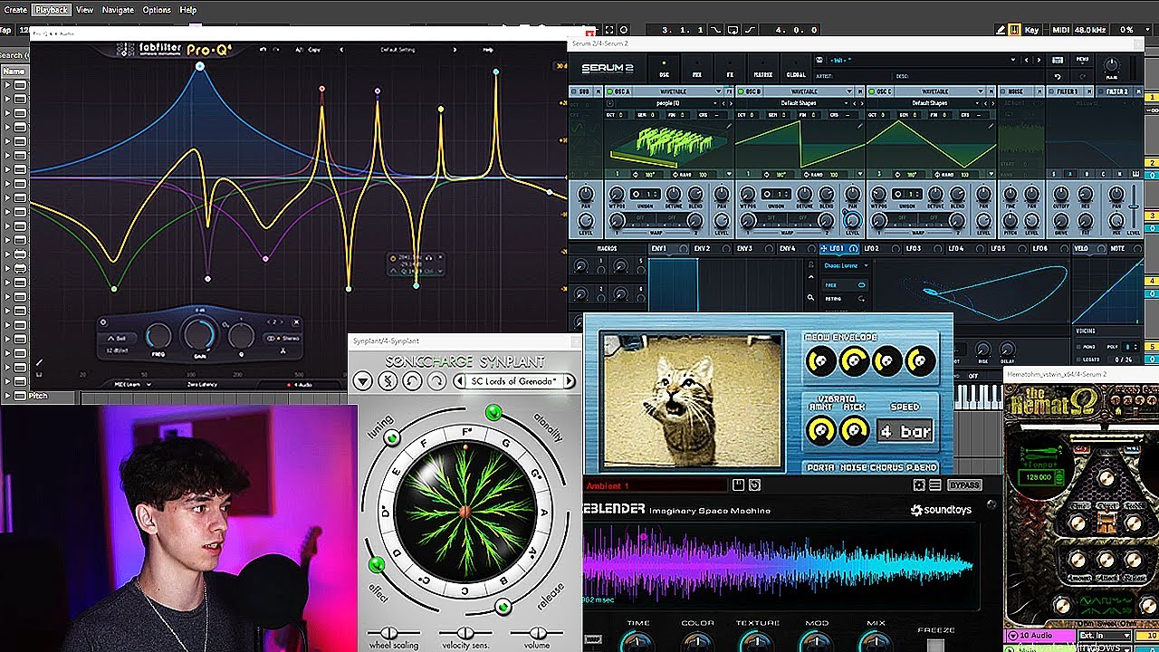The height and width of the screenshot is (652, 1159).
Task: Enable FILTER 2 in Serum
Action: pos(1101,91)
